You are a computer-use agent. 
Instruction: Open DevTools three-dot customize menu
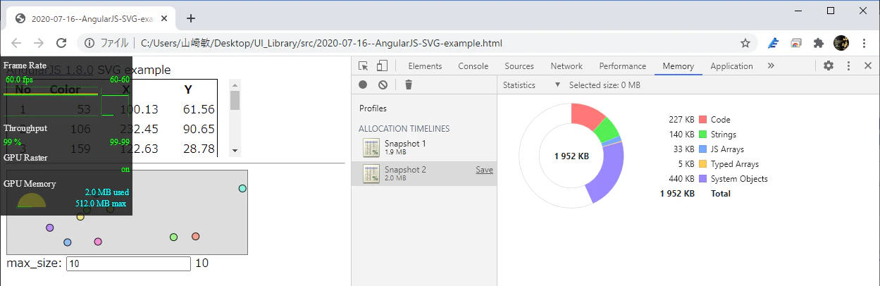pyautogui.click(x=848, y=66)
